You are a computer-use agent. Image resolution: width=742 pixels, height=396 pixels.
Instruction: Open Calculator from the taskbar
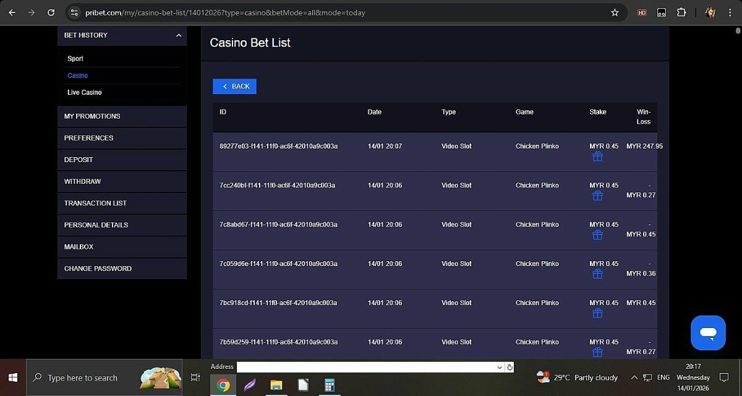click(x=330, y=385)
